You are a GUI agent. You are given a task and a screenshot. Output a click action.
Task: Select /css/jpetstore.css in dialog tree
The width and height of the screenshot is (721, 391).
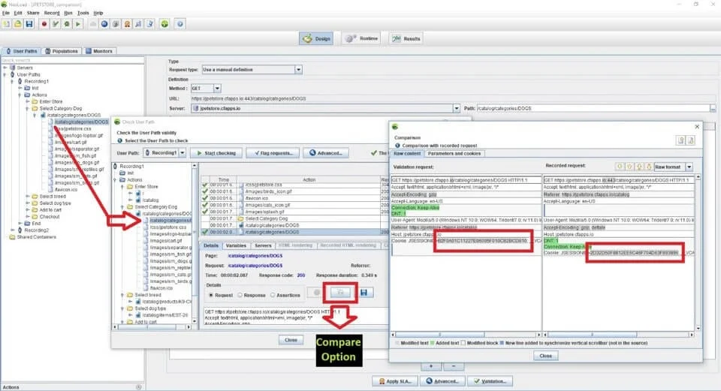coord(167,227)
